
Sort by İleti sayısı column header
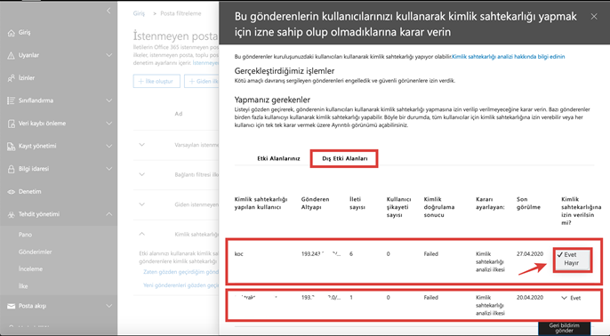[357, 204]
